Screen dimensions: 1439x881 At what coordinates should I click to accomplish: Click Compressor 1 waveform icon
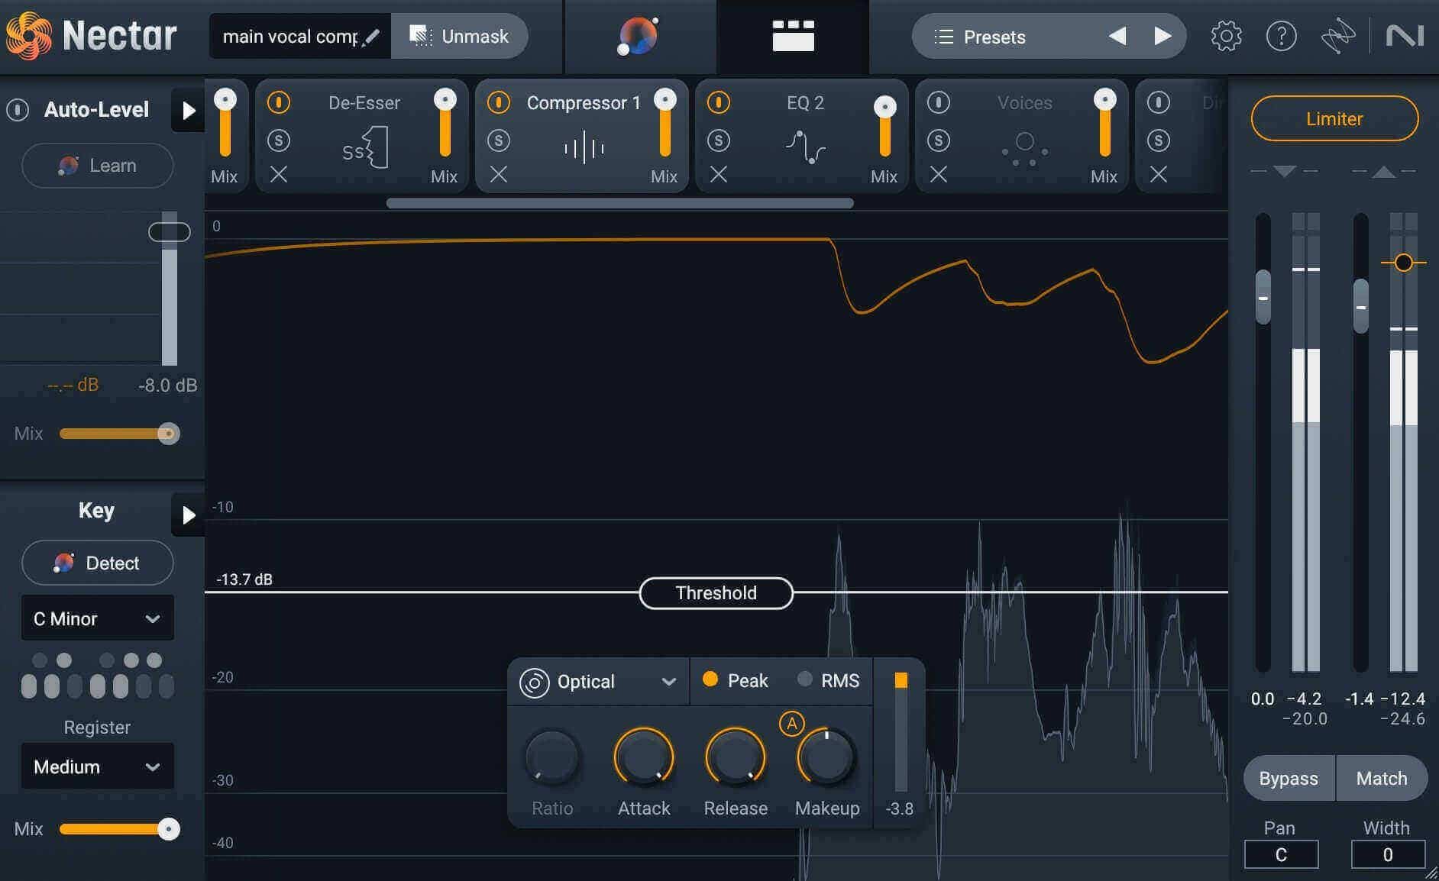click(584, 147)
